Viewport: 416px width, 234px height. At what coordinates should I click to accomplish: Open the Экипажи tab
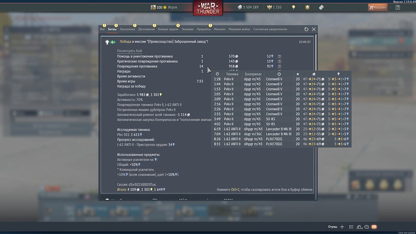[187, 29]
